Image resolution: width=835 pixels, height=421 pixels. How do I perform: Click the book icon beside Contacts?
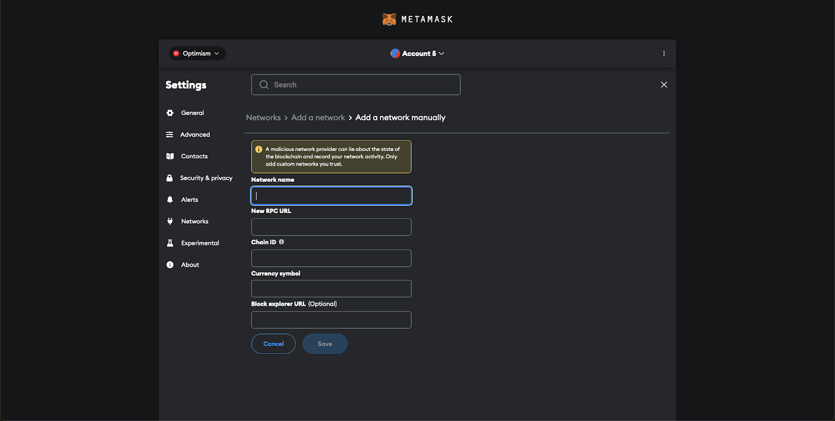pyautogui.click(x=170, y=156)
